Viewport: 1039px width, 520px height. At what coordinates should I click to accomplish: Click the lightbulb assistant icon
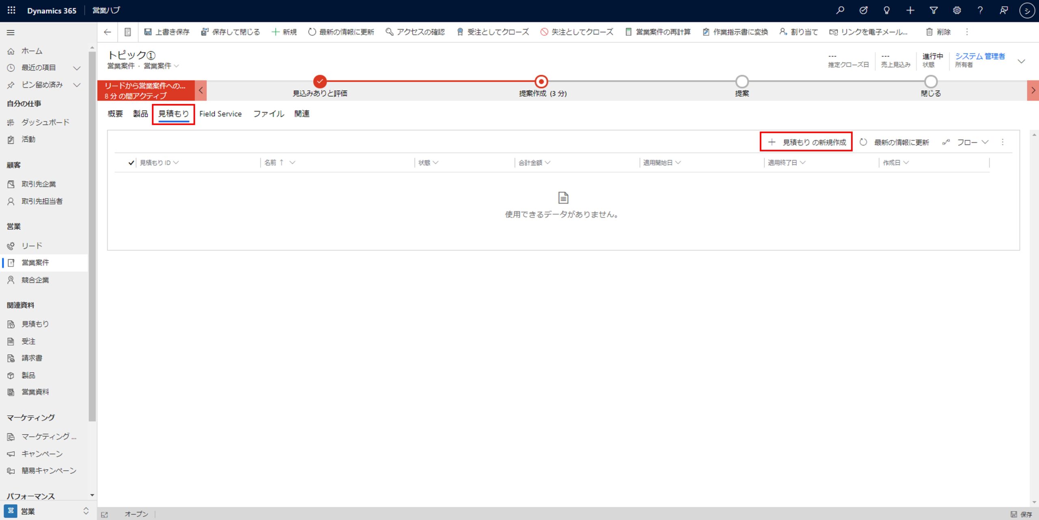point(886,11)
